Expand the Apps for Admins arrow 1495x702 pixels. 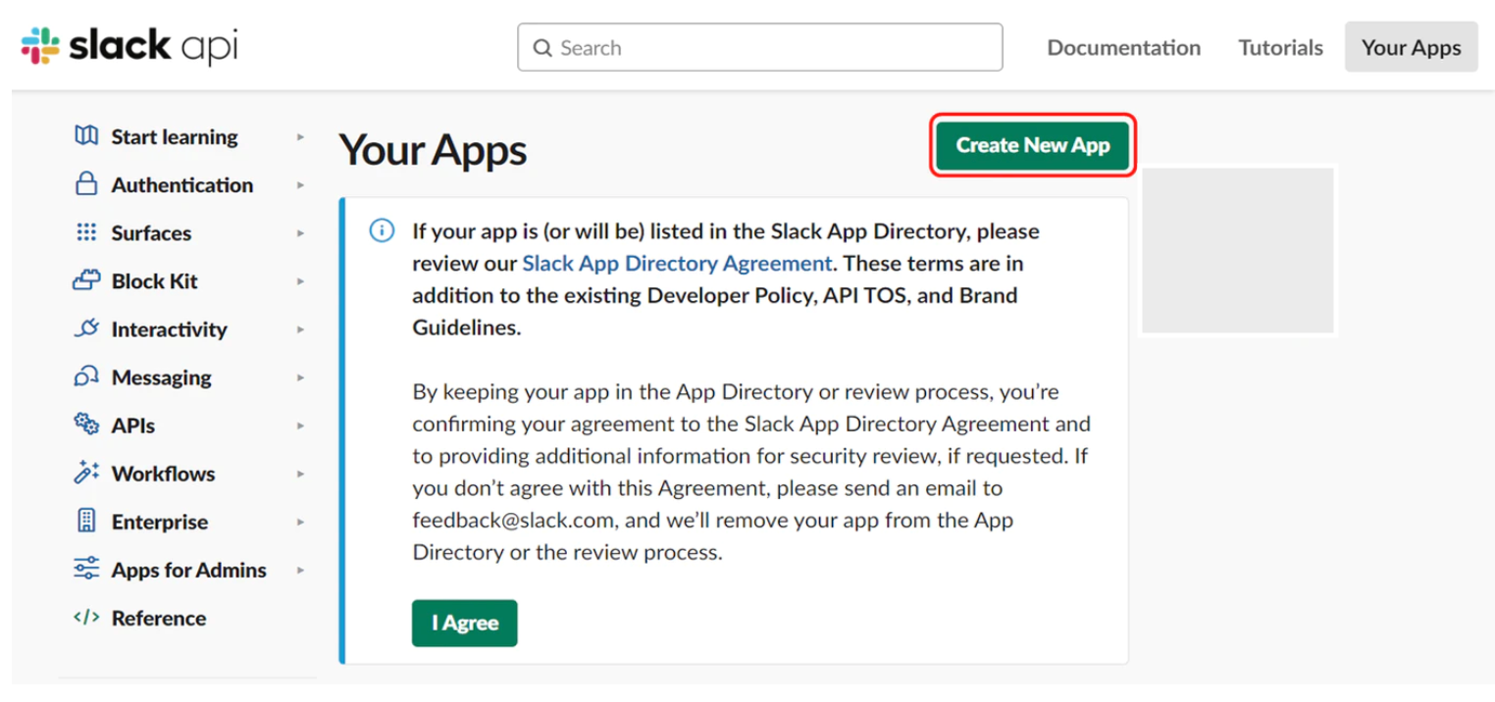click(x=300, y=570)
